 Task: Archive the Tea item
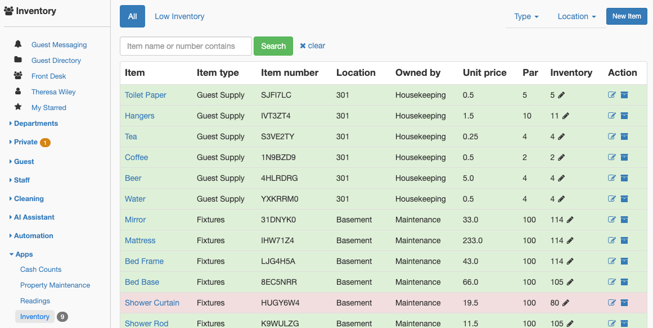coord(624,136)
